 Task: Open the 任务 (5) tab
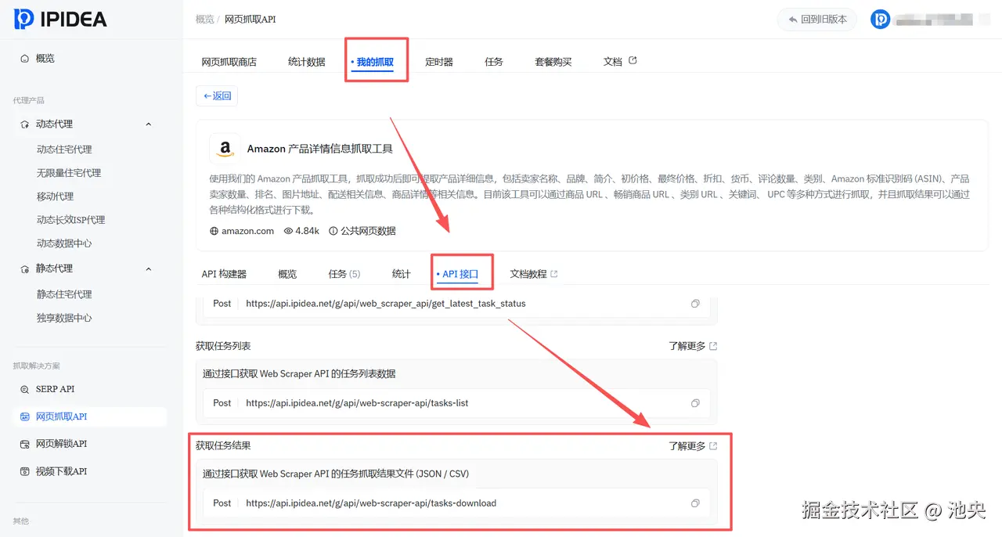point(344,274)
